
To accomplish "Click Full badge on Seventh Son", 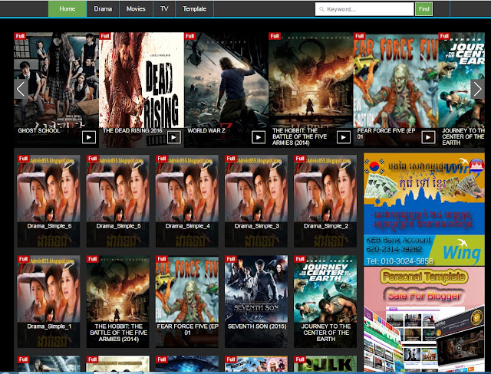I will pyautogui.click(x=230, y=259).
